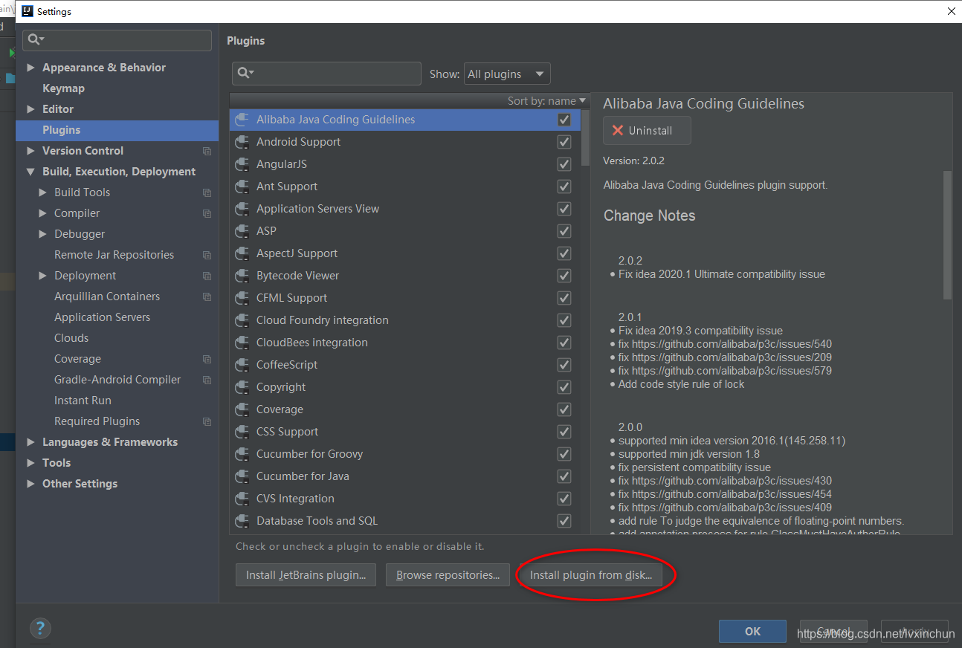Click Browse repositories button

[x=448, y=575]
